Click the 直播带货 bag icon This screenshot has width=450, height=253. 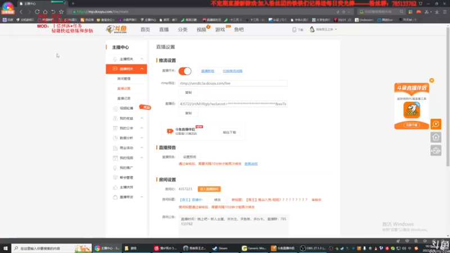[x=115, y=197]
